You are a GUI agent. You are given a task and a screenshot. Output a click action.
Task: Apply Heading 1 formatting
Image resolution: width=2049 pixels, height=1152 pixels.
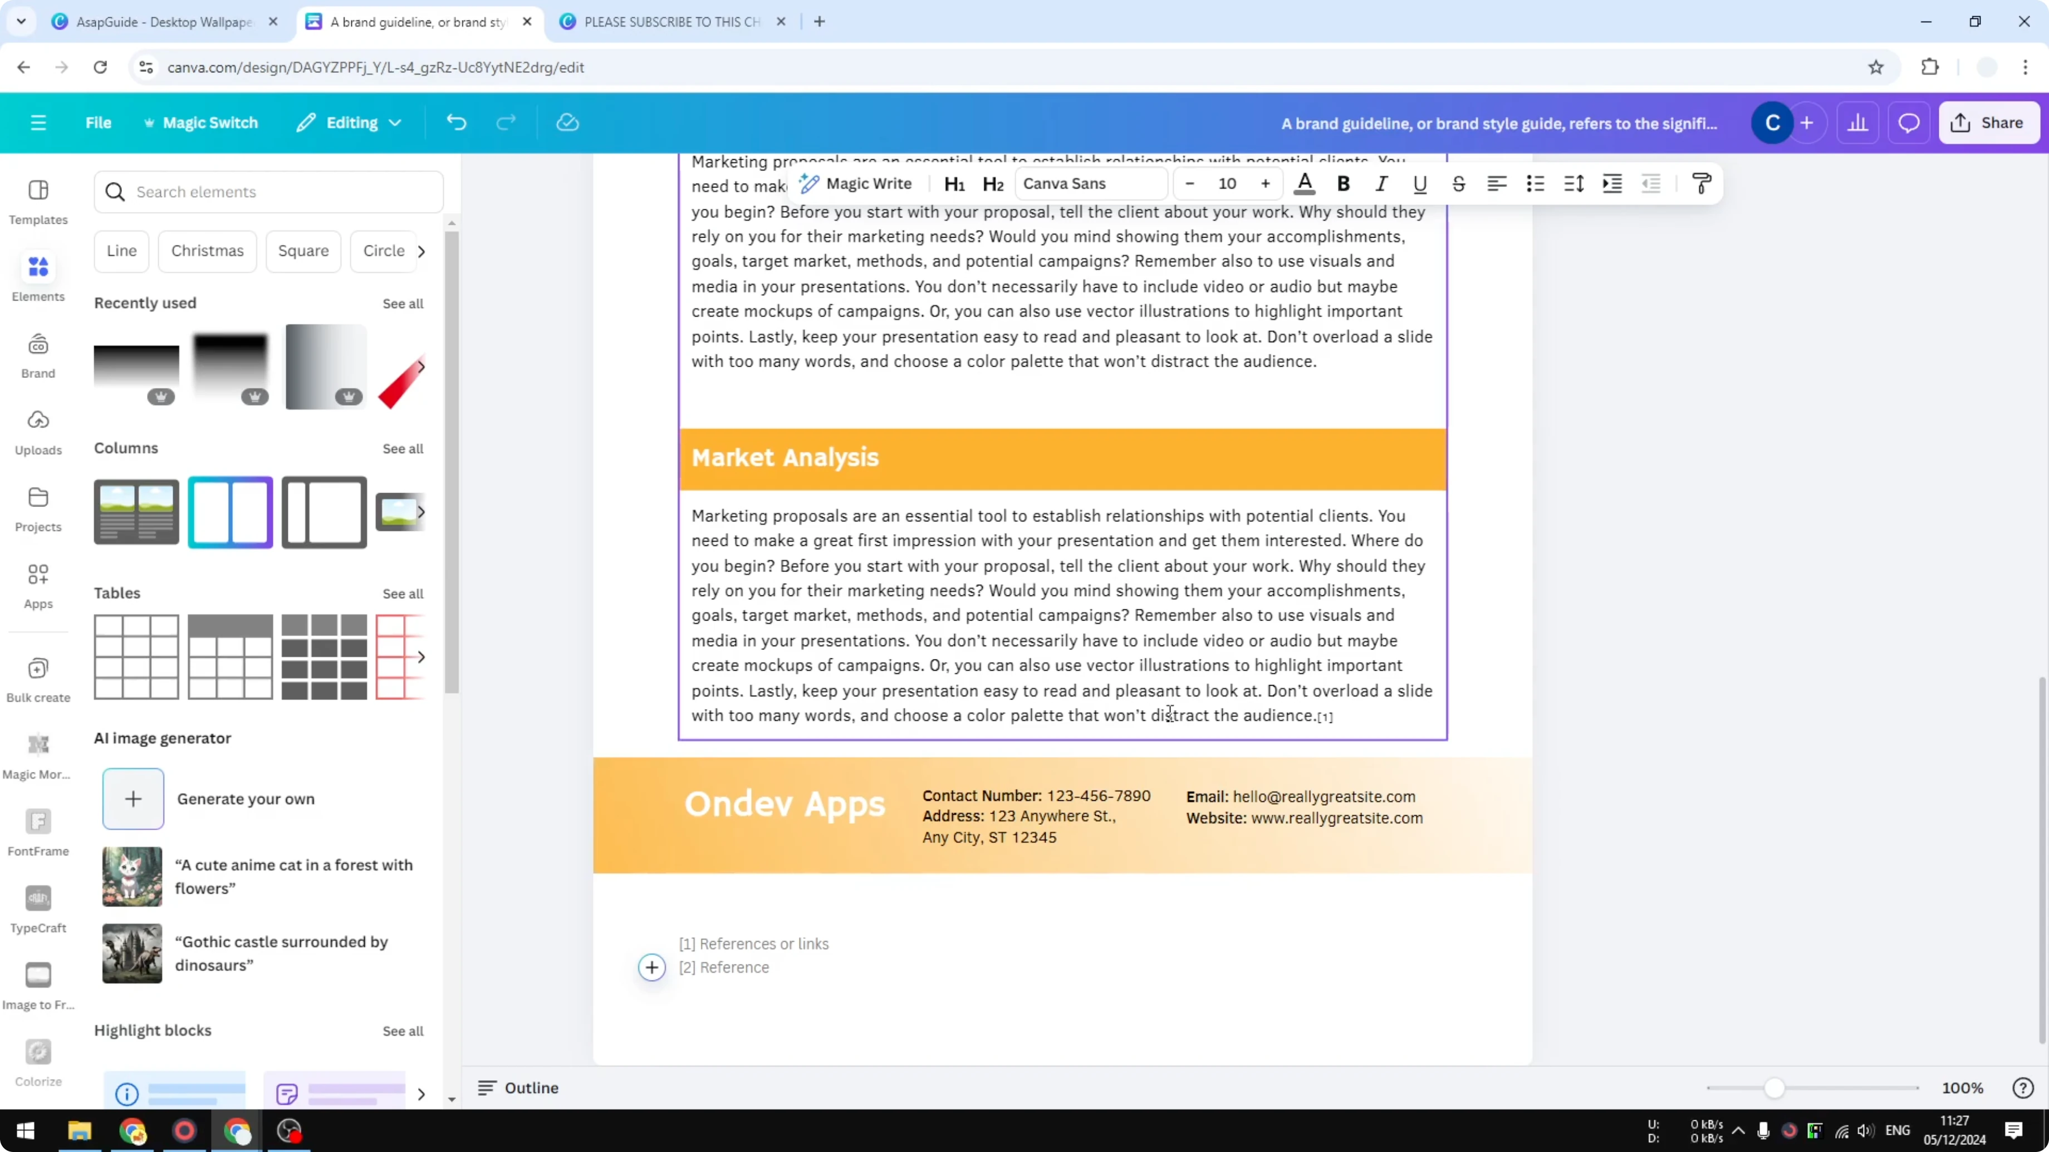(954, 183)
